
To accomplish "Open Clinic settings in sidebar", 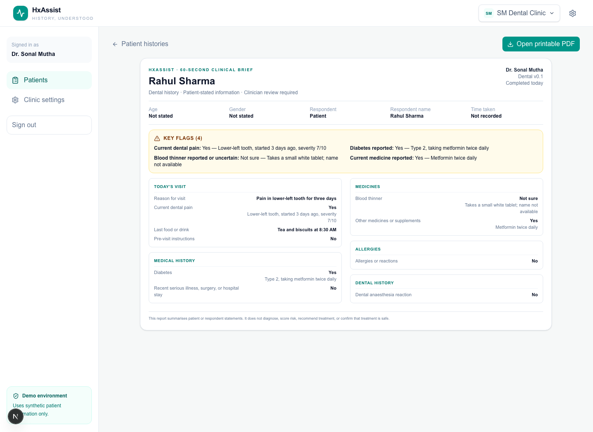I will (49, 100).
